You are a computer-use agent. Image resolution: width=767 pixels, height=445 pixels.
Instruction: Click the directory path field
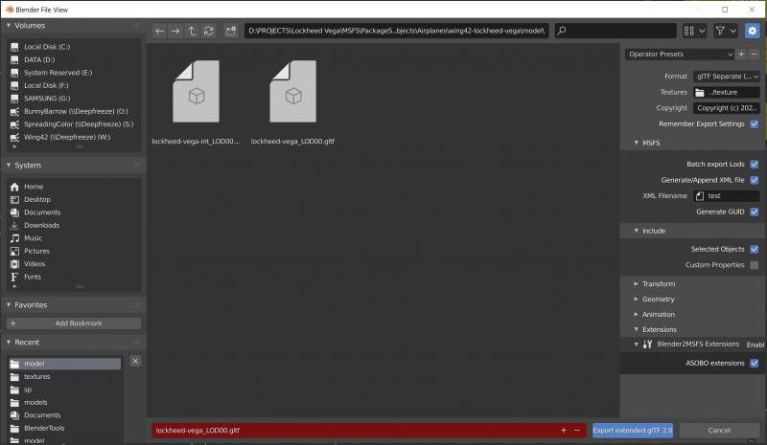[396, 31]
